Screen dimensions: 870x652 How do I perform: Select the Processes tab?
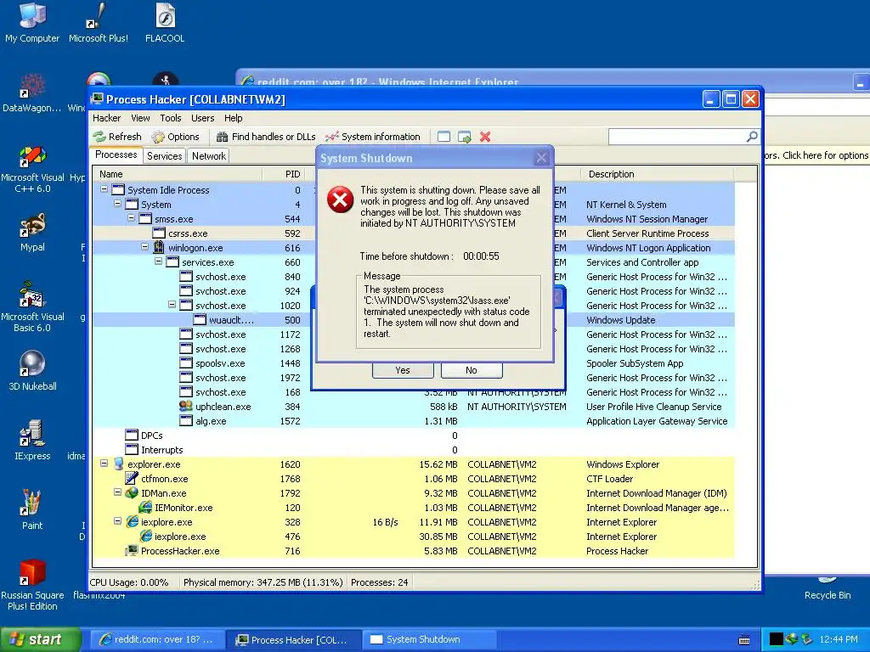click(x=116, y=155)
